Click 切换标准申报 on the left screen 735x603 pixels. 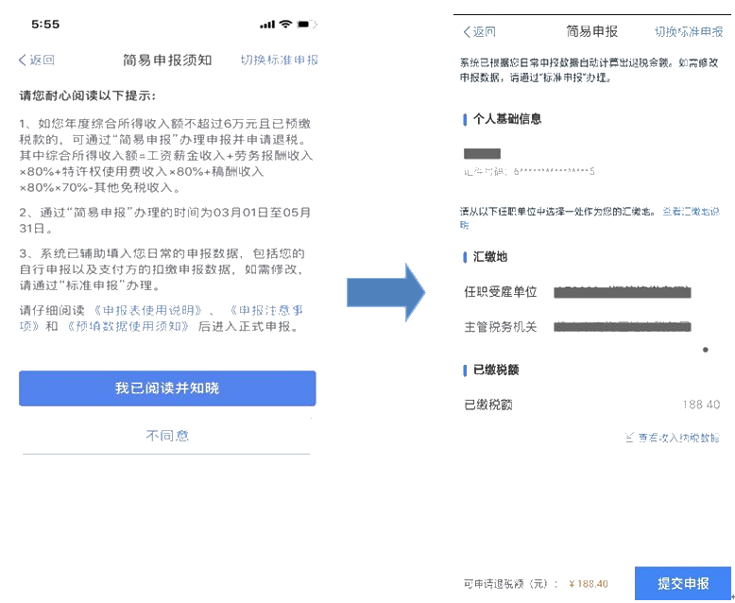[279, 60]
